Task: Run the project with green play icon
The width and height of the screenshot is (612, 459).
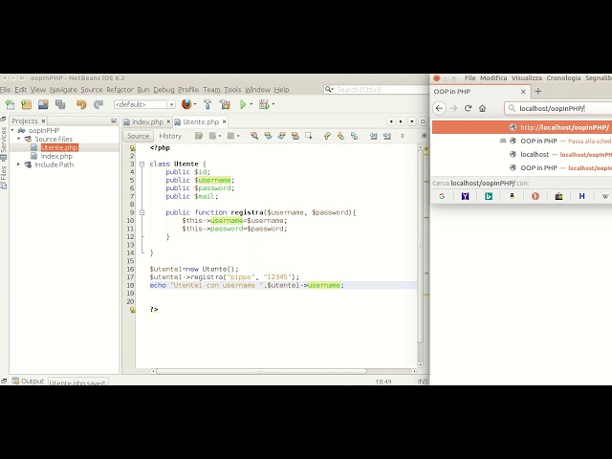Action: [x=243, y=104]
